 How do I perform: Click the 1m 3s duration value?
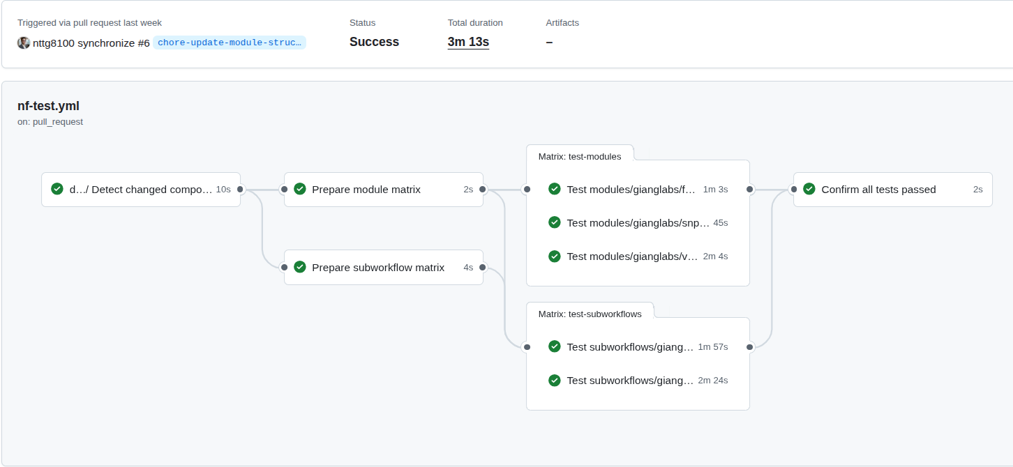[715, 190]
